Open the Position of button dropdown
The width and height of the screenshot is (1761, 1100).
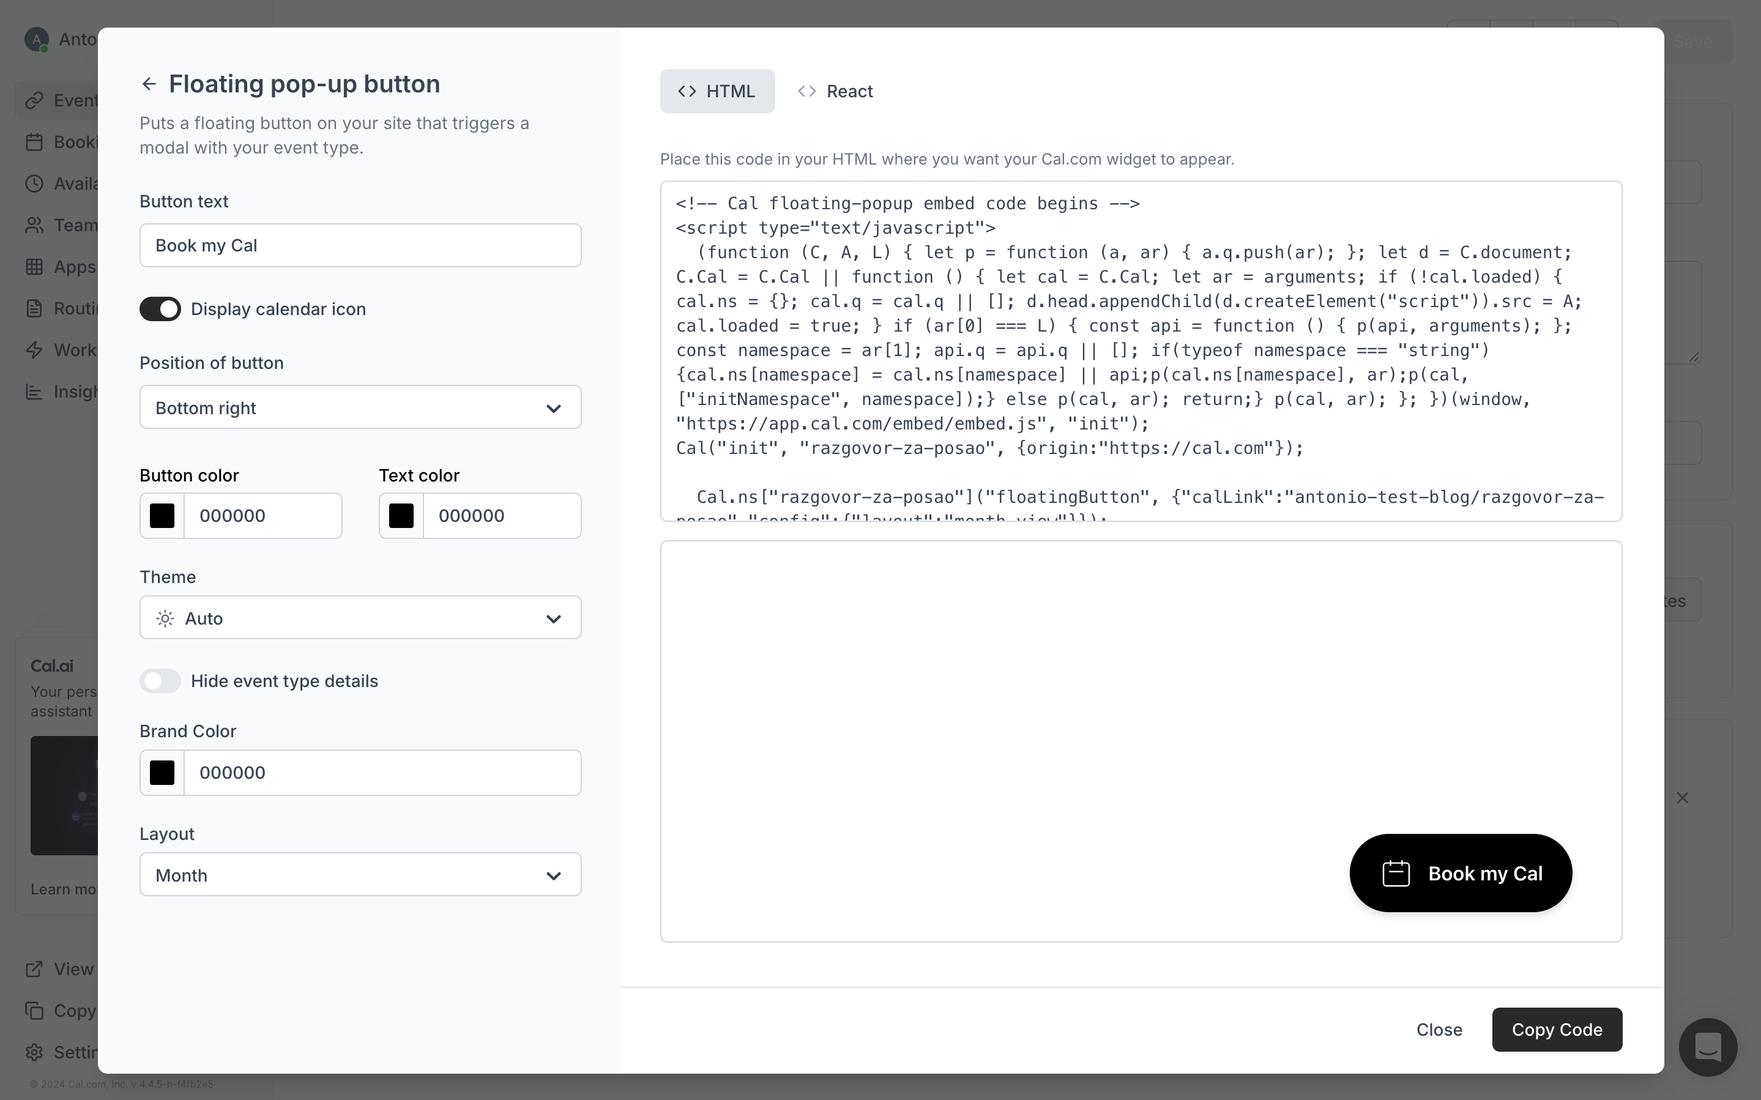pos(360,407)
